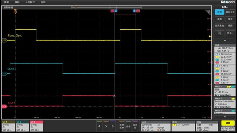Click the 量測 (Measure) button
Screen dimensions: 237x133
click(219, 19)
